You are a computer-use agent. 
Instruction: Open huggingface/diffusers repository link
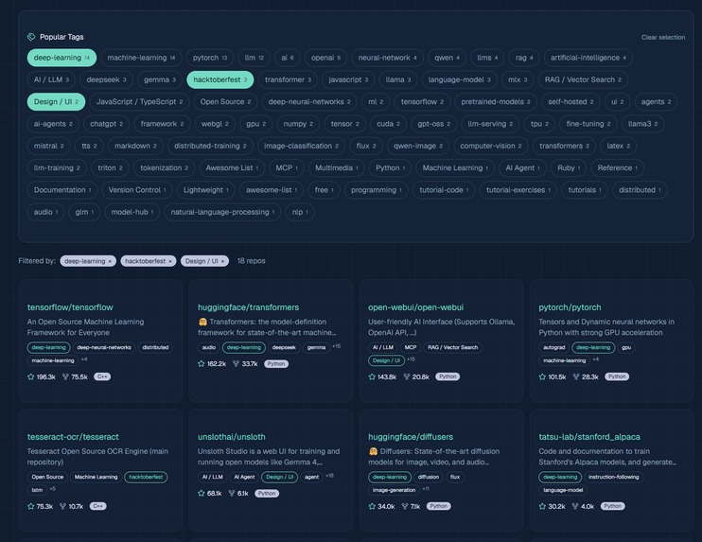(411, 437)
